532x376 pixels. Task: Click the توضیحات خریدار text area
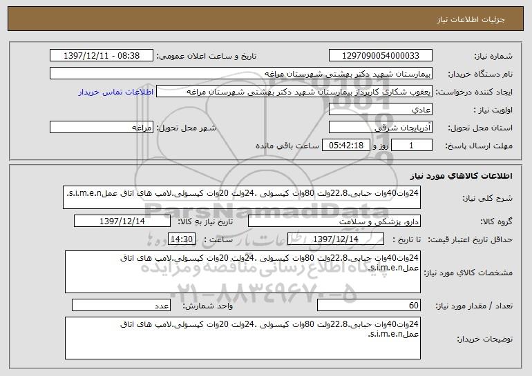click(x=243, y=338)
